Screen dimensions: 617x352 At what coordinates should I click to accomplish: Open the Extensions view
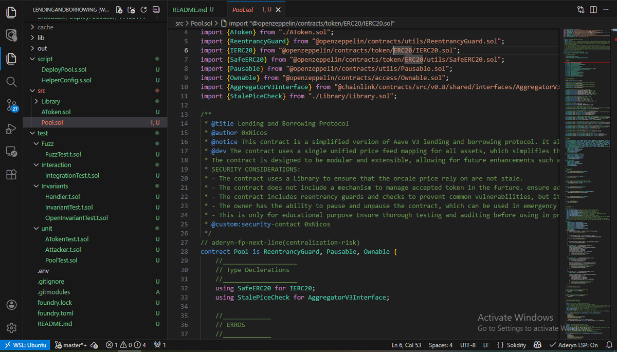pyautogui.click(x=11, y=174)
